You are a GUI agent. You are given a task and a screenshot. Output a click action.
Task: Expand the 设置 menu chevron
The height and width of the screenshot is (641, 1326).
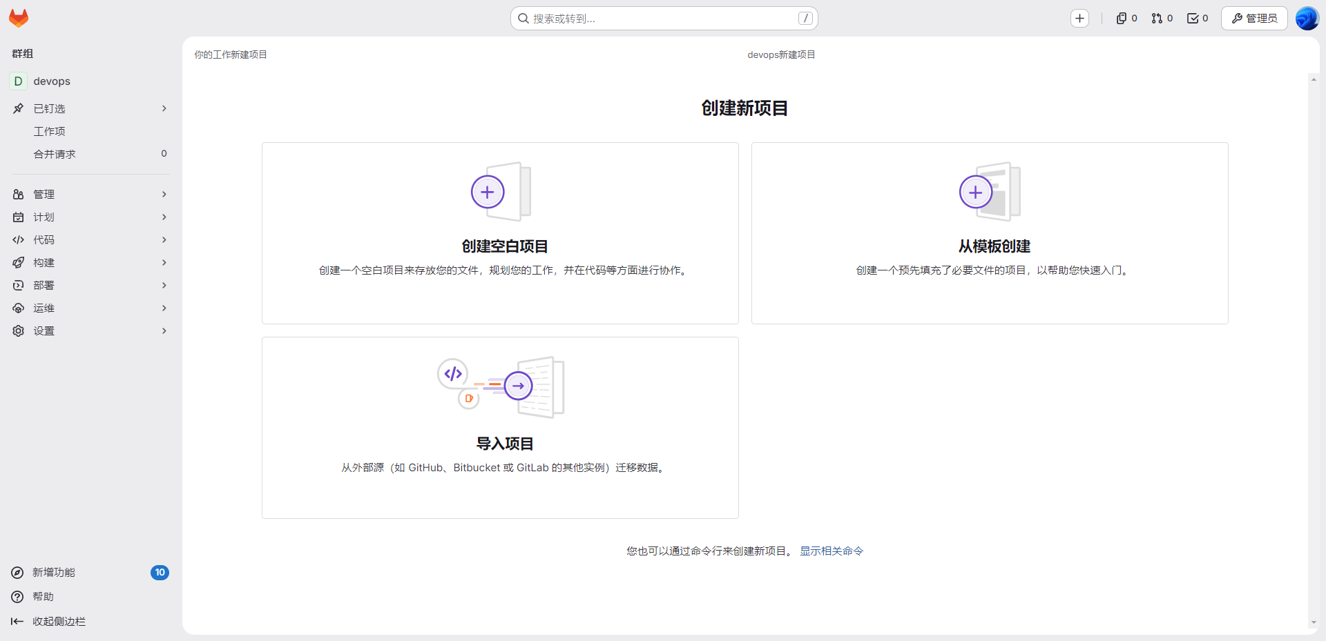tap(164, 331)
